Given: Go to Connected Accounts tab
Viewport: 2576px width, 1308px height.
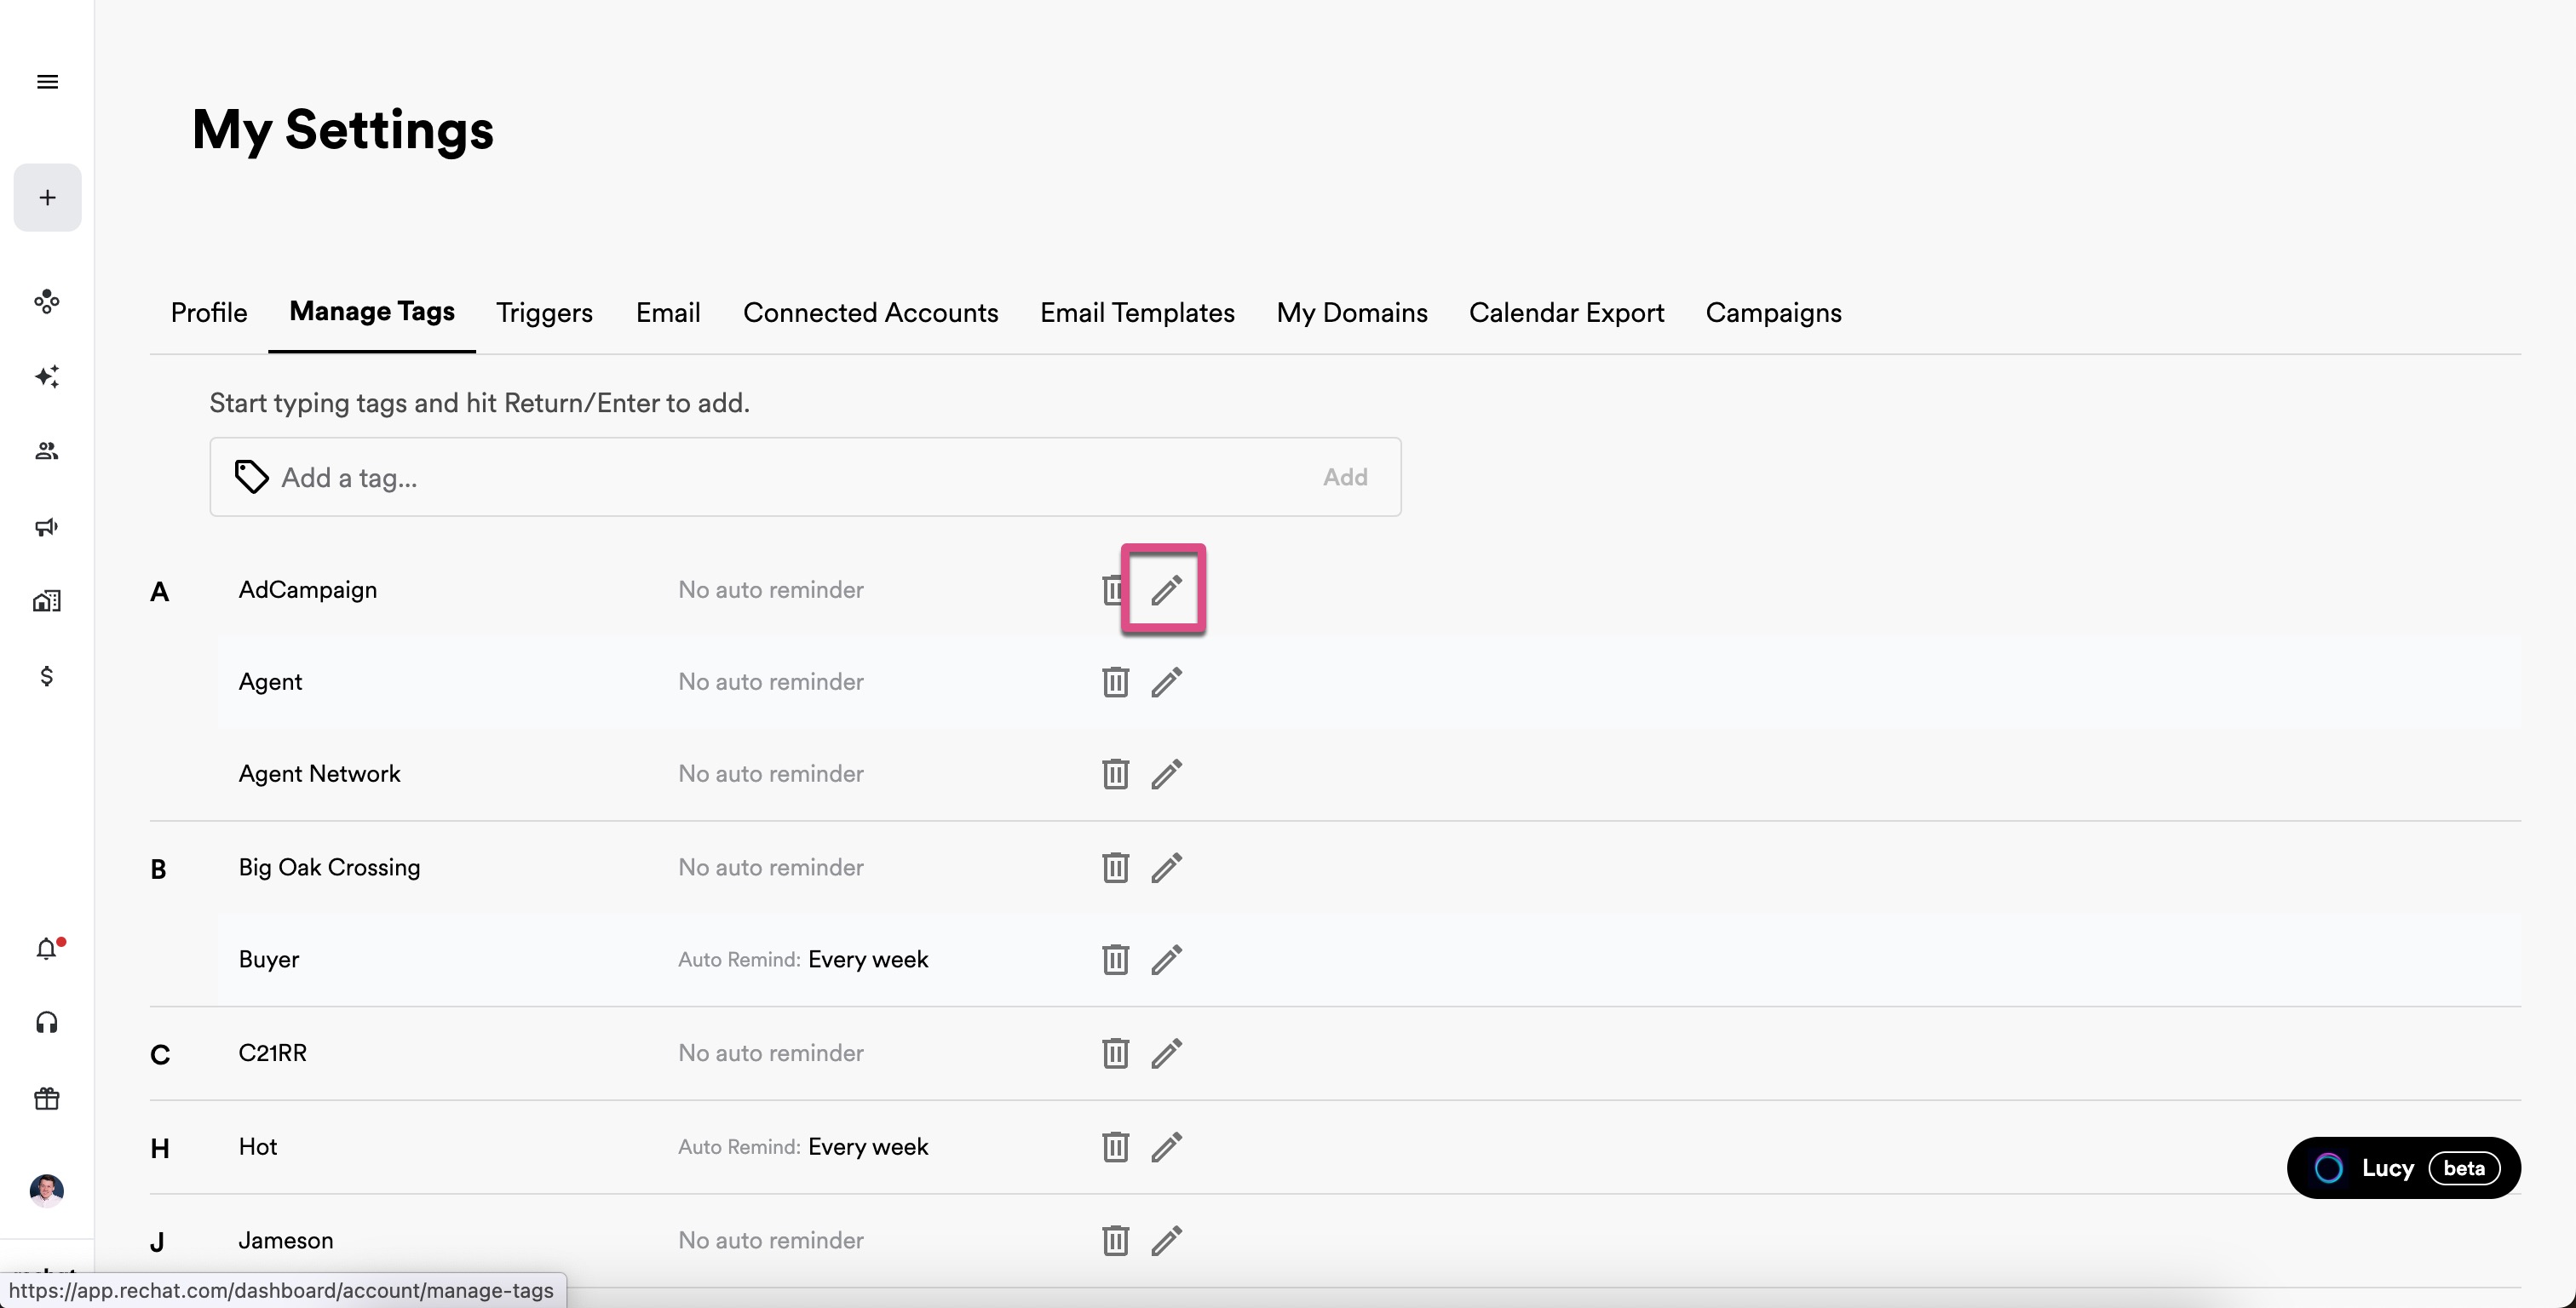Looking at the screenshot, I should pos(870,313).
